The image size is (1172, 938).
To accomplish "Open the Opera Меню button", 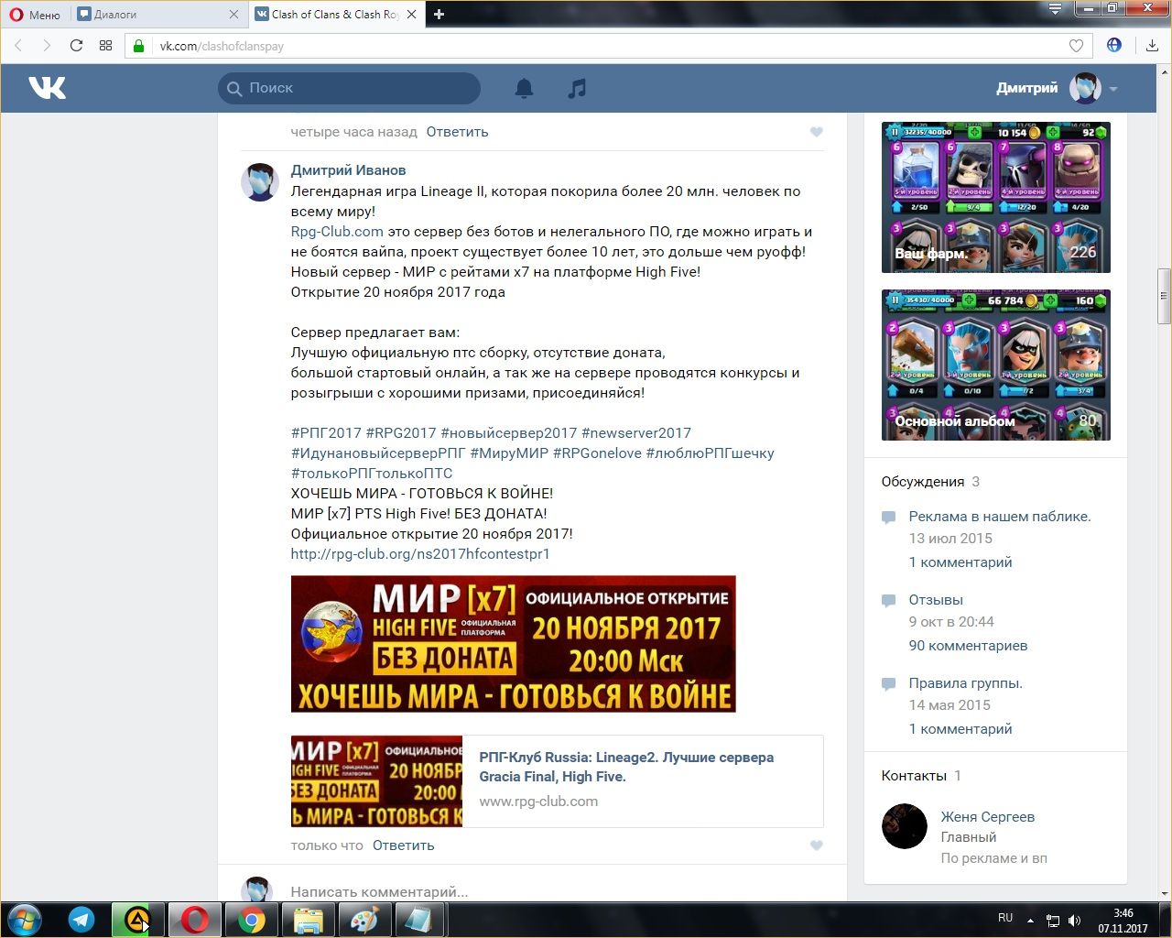I will (35, 15).
